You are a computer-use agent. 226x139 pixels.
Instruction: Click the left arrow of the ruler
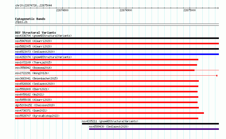point(16,8)
